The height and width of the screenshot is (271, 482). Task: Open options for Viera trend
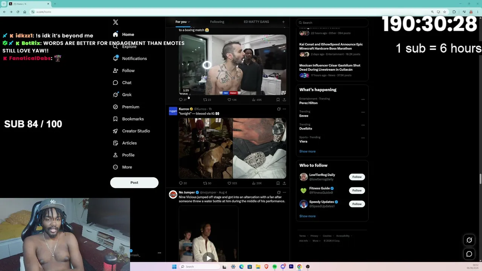tap(363, 138)
